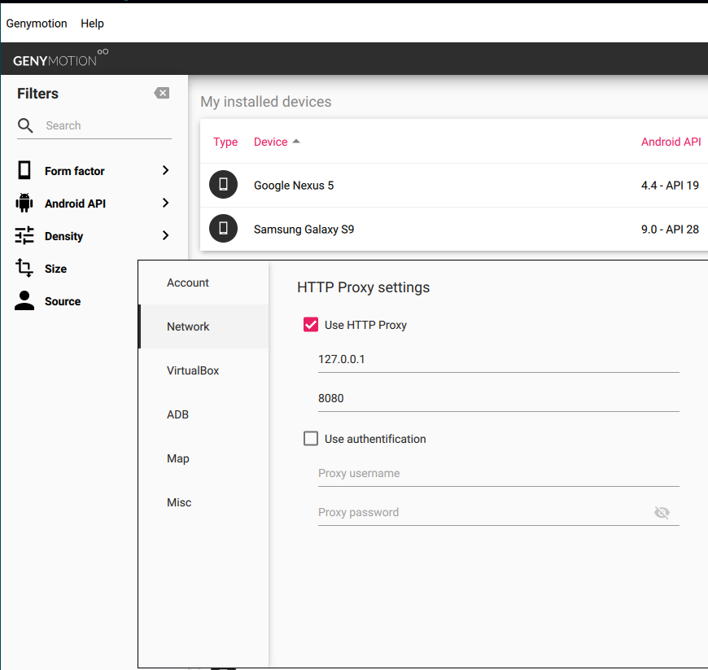Viewport: 708px width, 670px height.
Task: Open the Map settings tab
Action: [x=203, y=458]
